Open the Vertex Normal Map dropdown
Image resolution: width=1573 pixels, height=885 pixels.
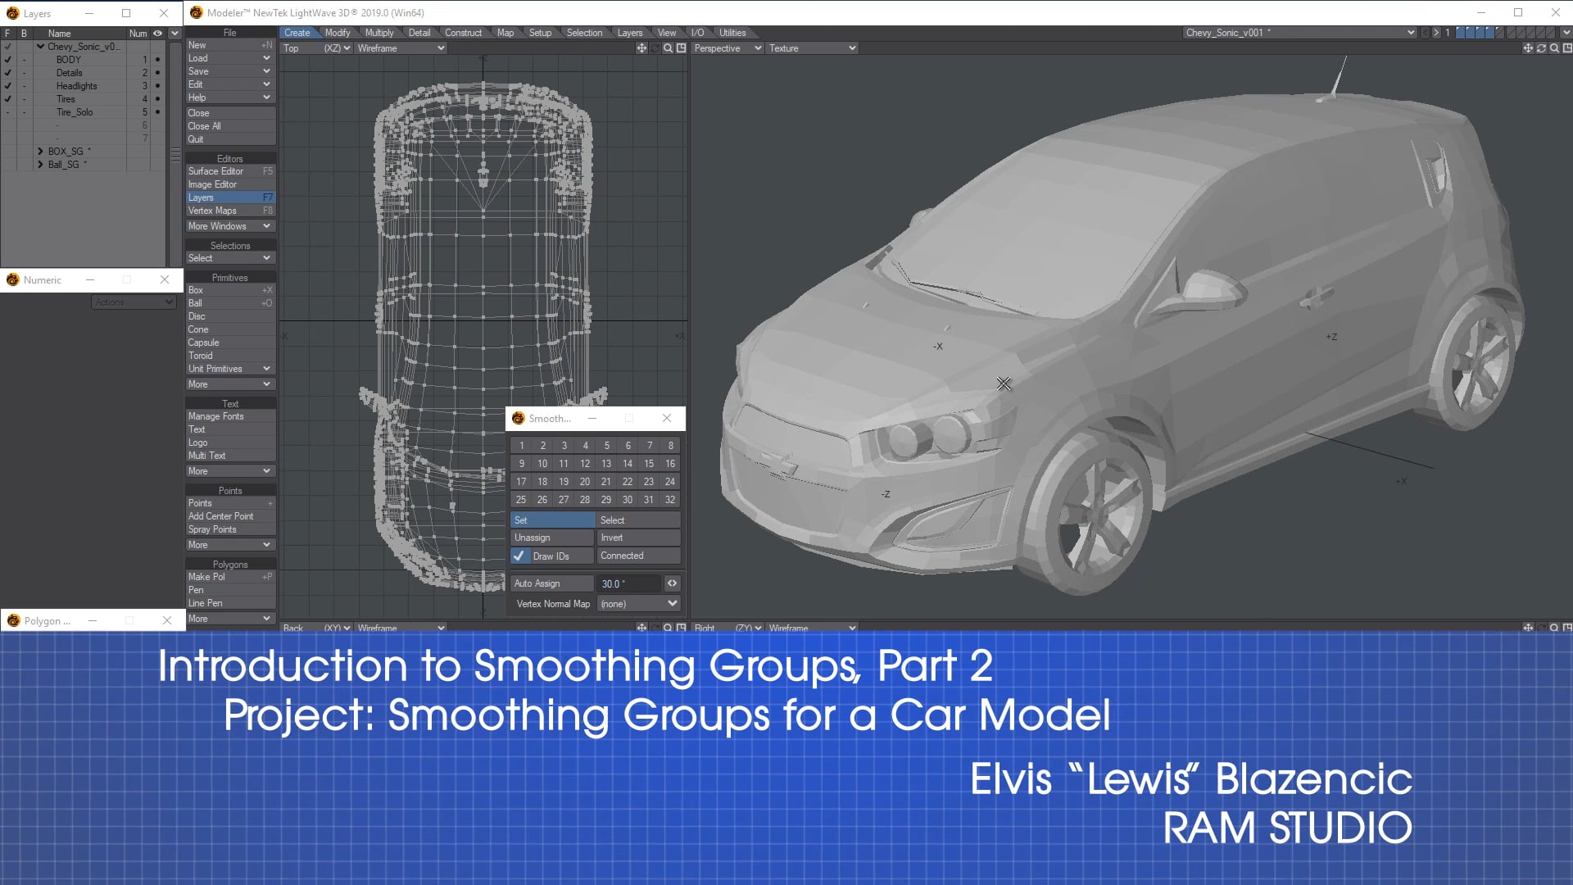click(639, 604)
